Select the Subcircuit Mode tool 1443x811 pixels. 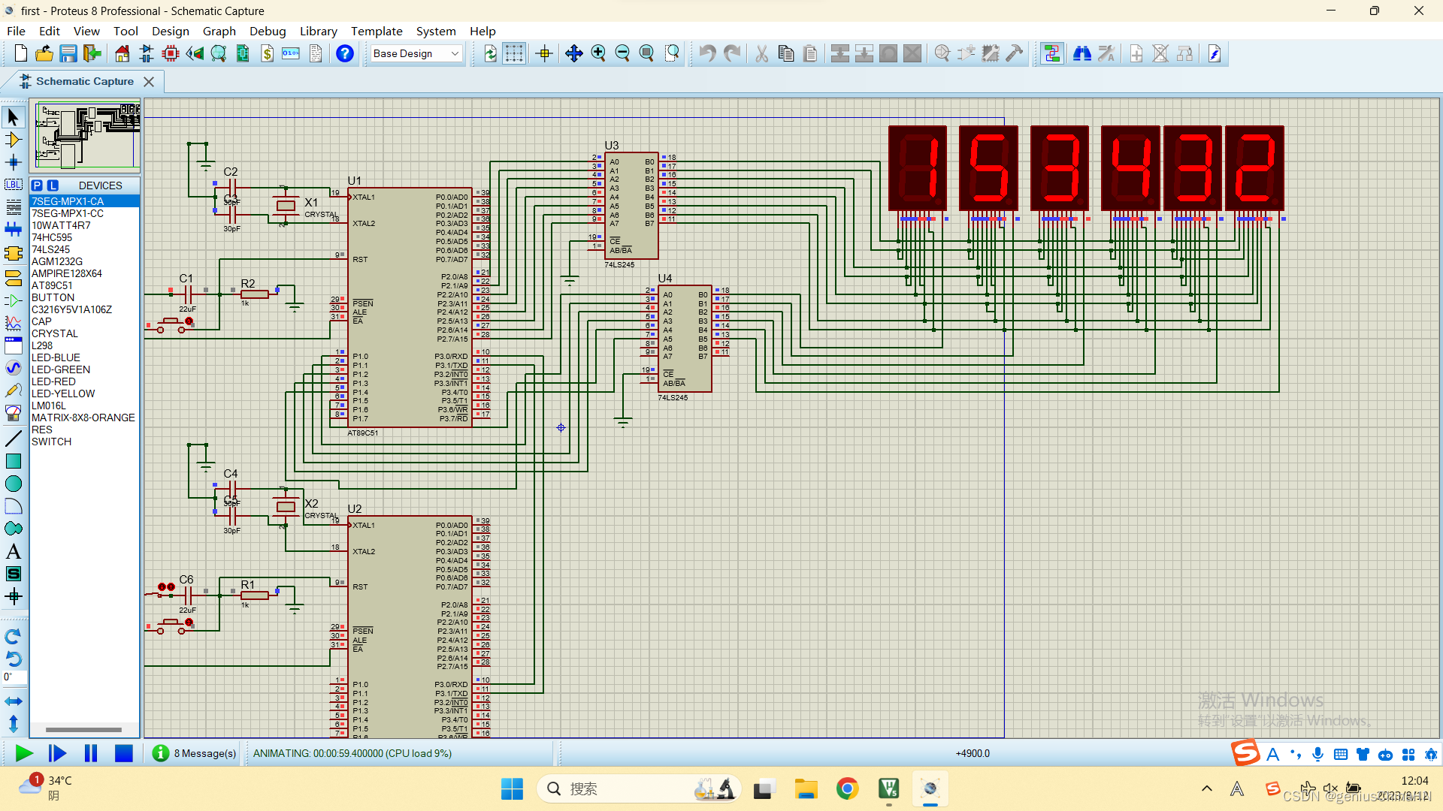(x=13, y=253)
